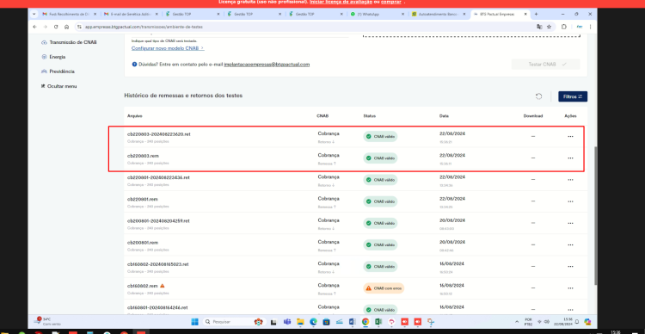Open Microsoft Edge from the taskbar
645x334 pixels.
(313, 322)
